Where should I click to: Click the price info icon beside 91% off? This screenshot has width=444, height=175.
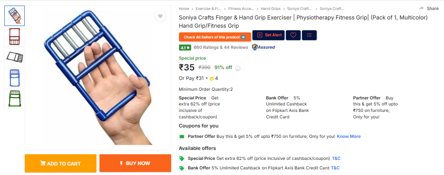(238, 68)
